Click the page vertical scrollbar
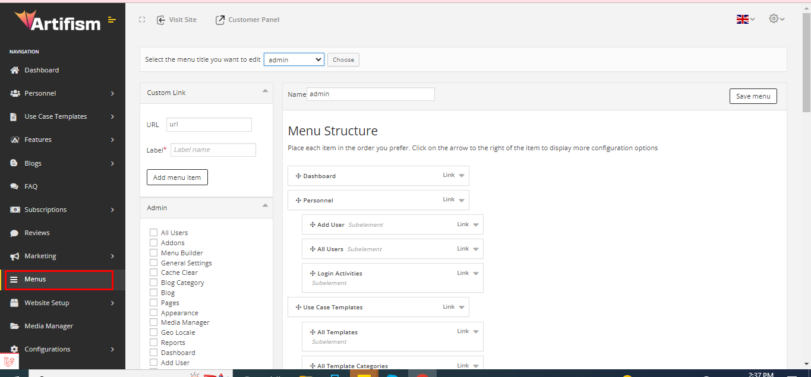 pyautogui.click(x=806, y=178)
